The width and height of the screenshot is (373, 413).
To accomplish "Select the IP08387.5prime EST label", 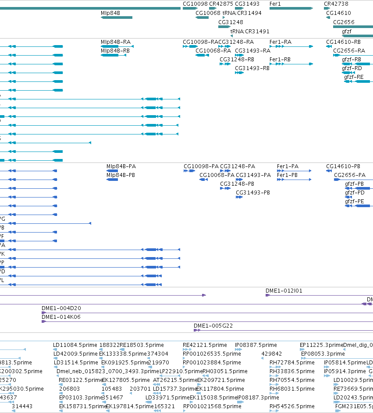I will (x=256, y=345).
